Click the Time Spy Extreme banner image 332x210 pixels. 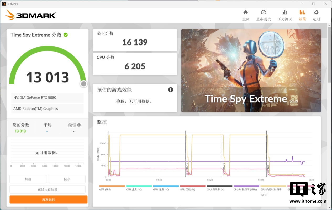click(251, 71)
